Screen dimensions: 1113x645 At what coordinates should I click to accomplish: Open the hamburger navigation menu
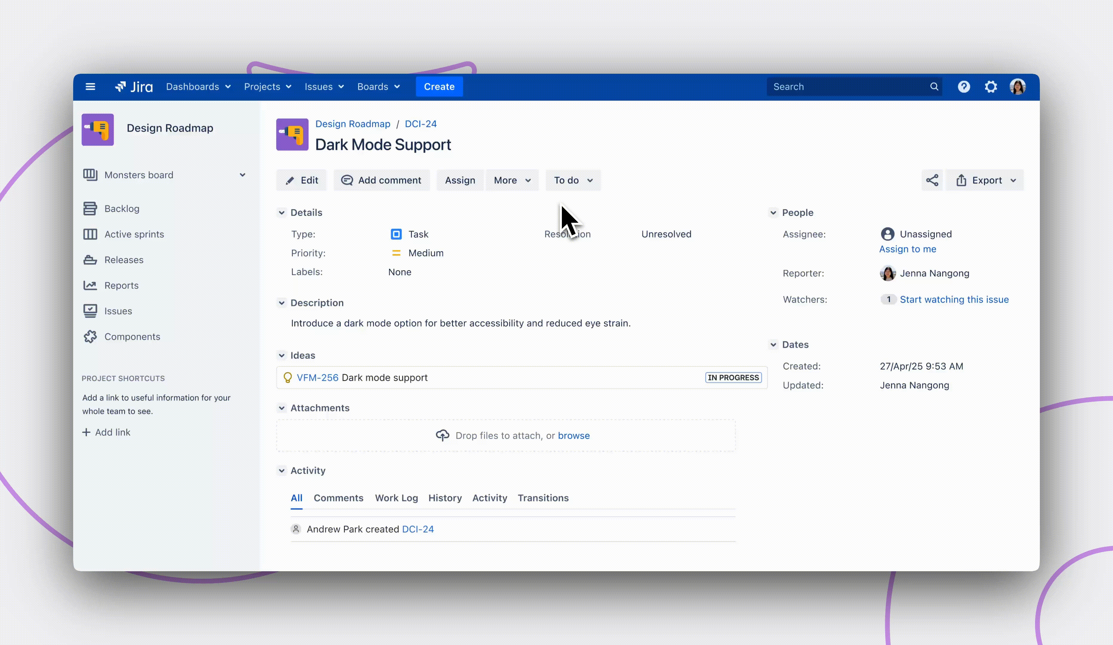tap(90, 87)
